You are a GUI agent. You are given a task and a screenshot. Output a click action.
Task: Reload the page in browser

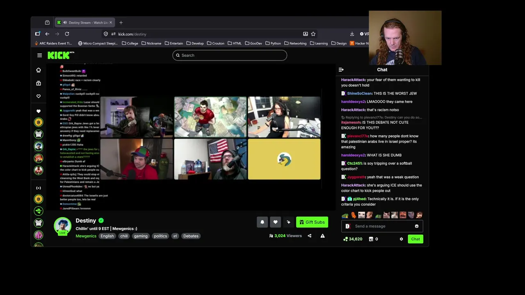coord(67,34)
